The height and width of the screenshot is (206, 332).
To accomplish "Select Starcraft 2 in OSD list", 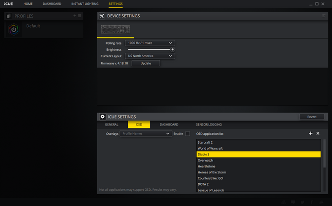I will (258, 142).
